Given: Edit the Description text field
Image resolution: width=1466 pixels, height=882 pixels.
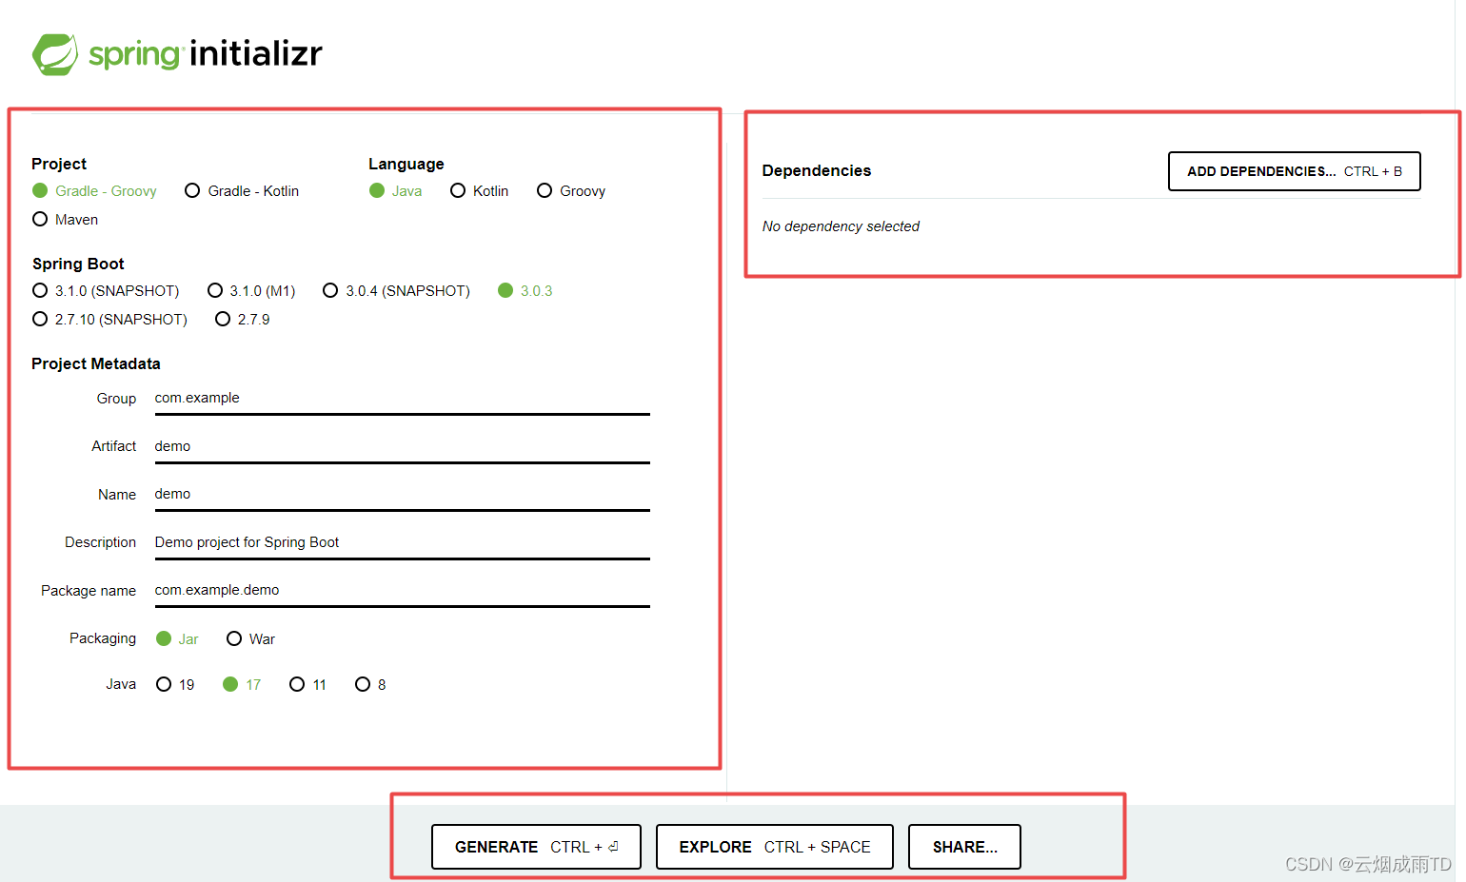Looking at the screenshot, I should pos(402,543).
